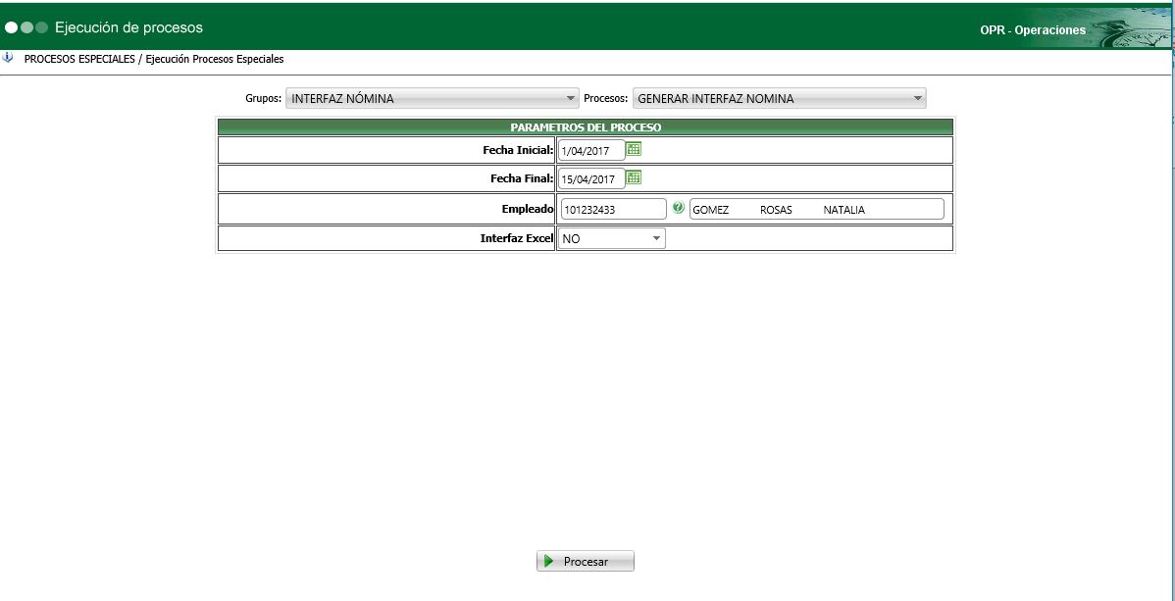Click the Grupos label
This screenshot has width=1175, height=601.
pyautogui.click(x=264, y=98)
